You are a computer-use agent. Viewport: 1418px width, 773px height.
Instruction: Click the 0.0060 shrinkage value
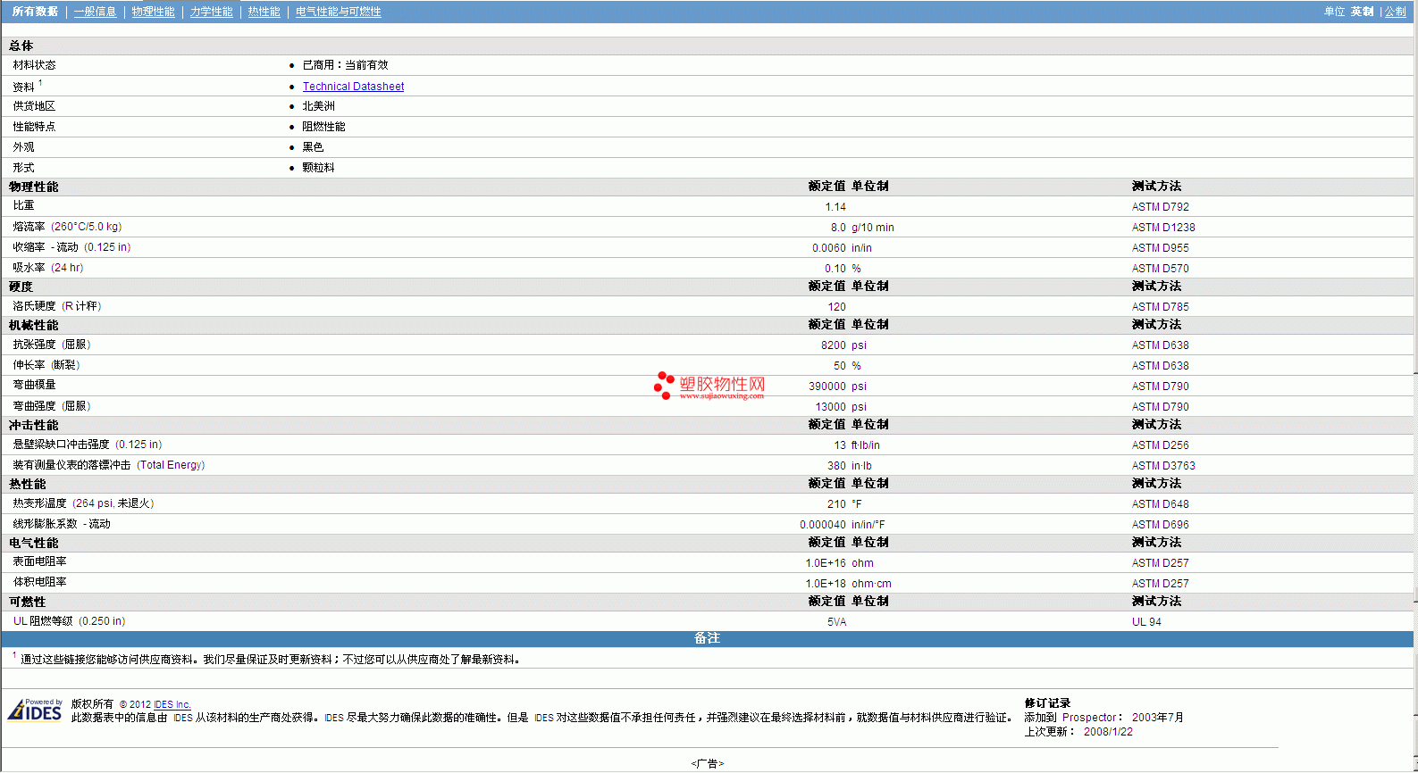tap(829, 248)
